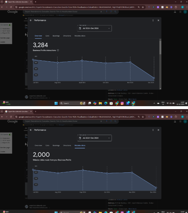The height and width of the screenshot is (213, 188).
Task: Toggle the SEOquake switch beside the 2,000 clicks window
Action: (x=10, y=135)
